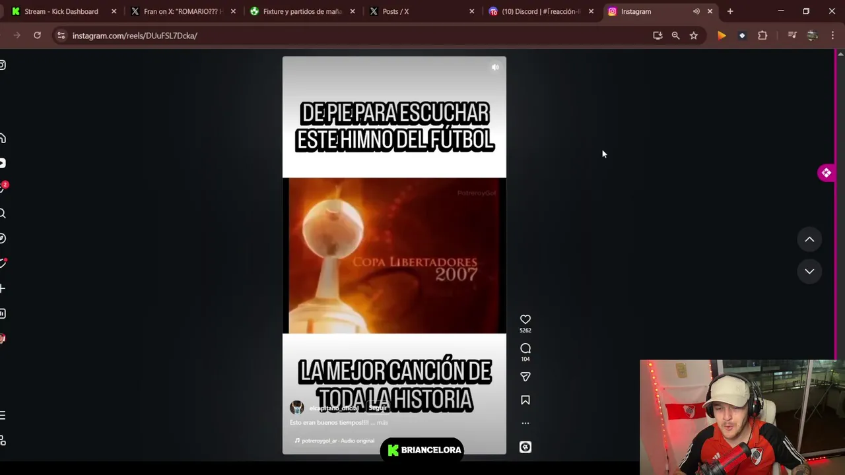Close the Discord tab

(591, 11)
